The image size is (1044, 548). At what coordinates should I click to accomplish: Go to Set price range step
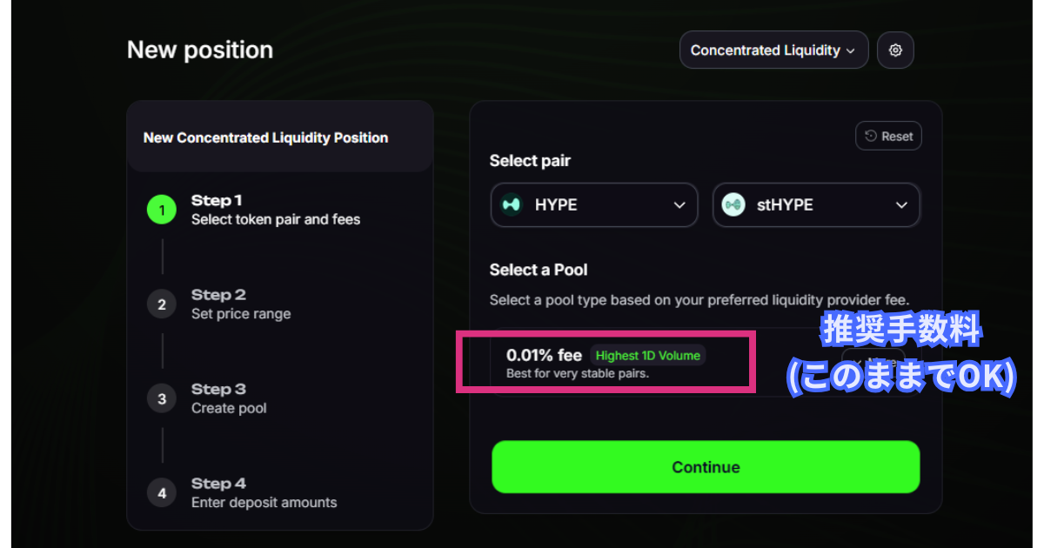point(241,304)
